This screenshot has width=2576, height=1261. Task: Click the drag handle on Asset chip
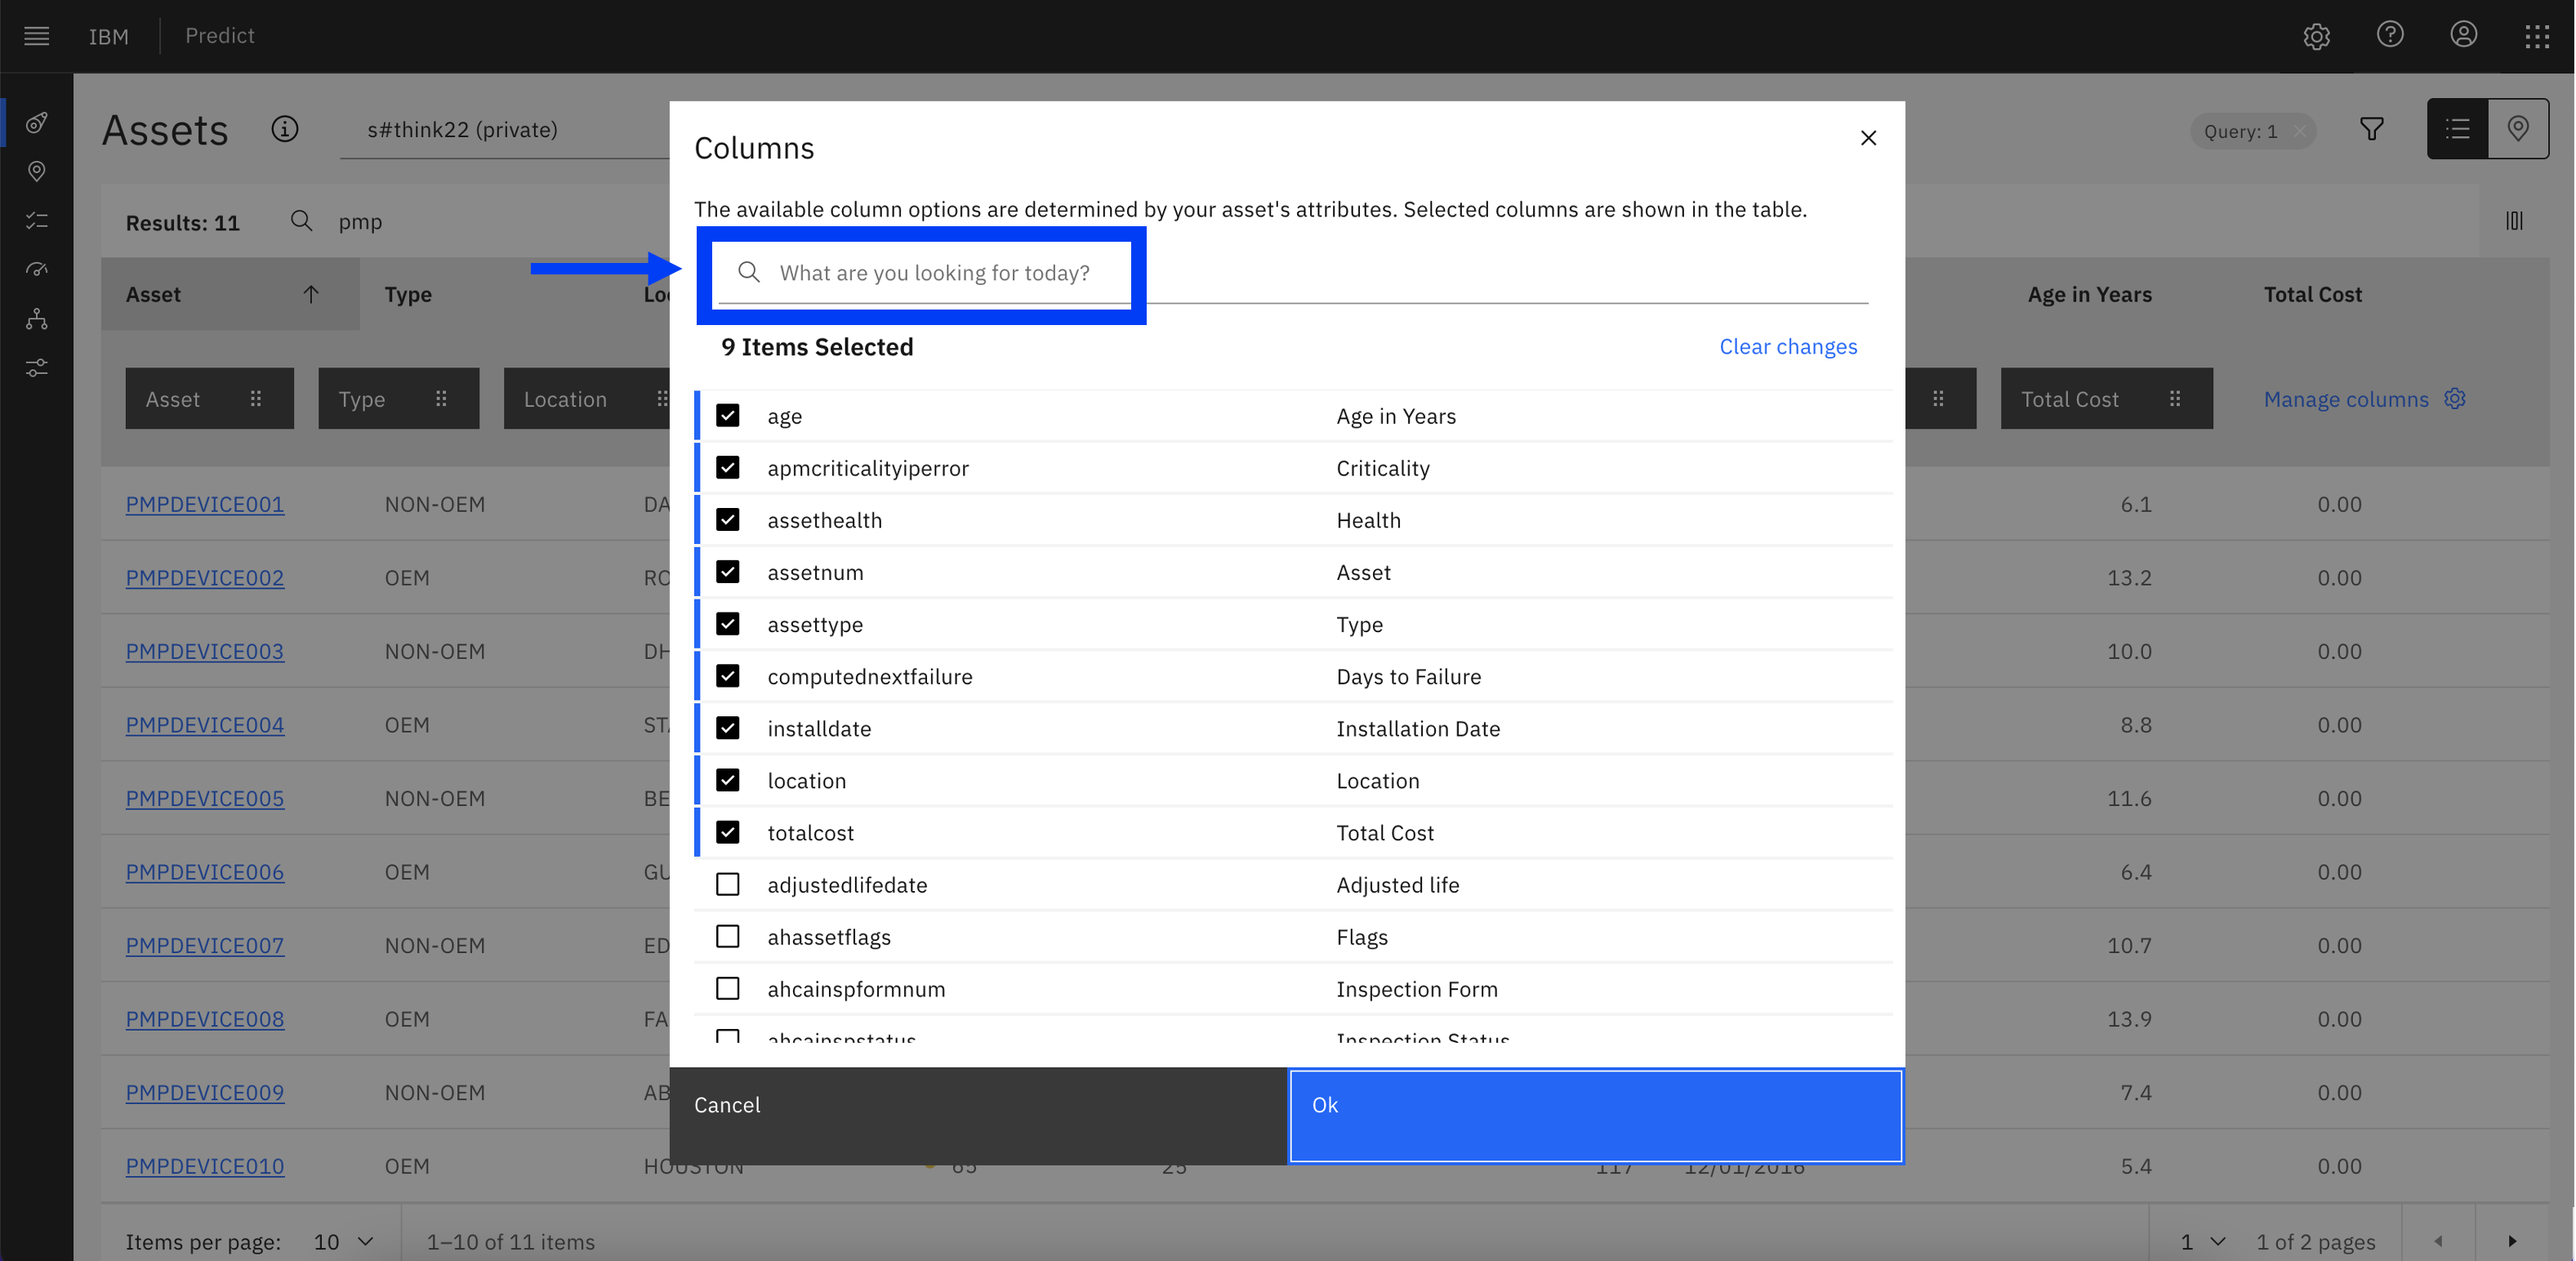point(256,398)
